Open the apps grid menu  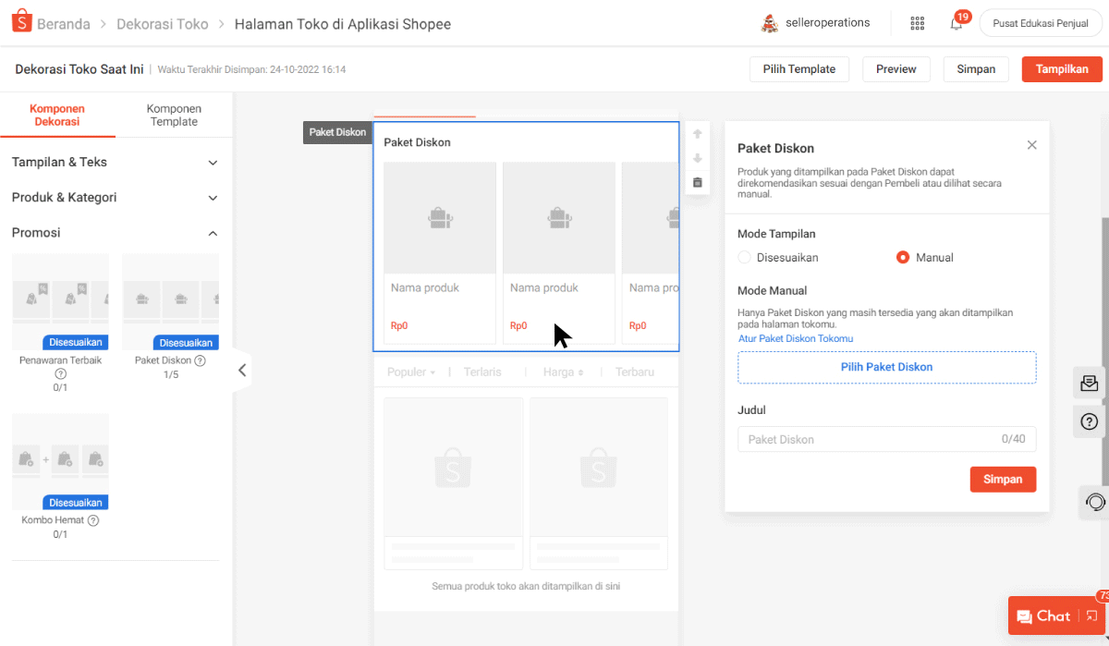(917, 23)
